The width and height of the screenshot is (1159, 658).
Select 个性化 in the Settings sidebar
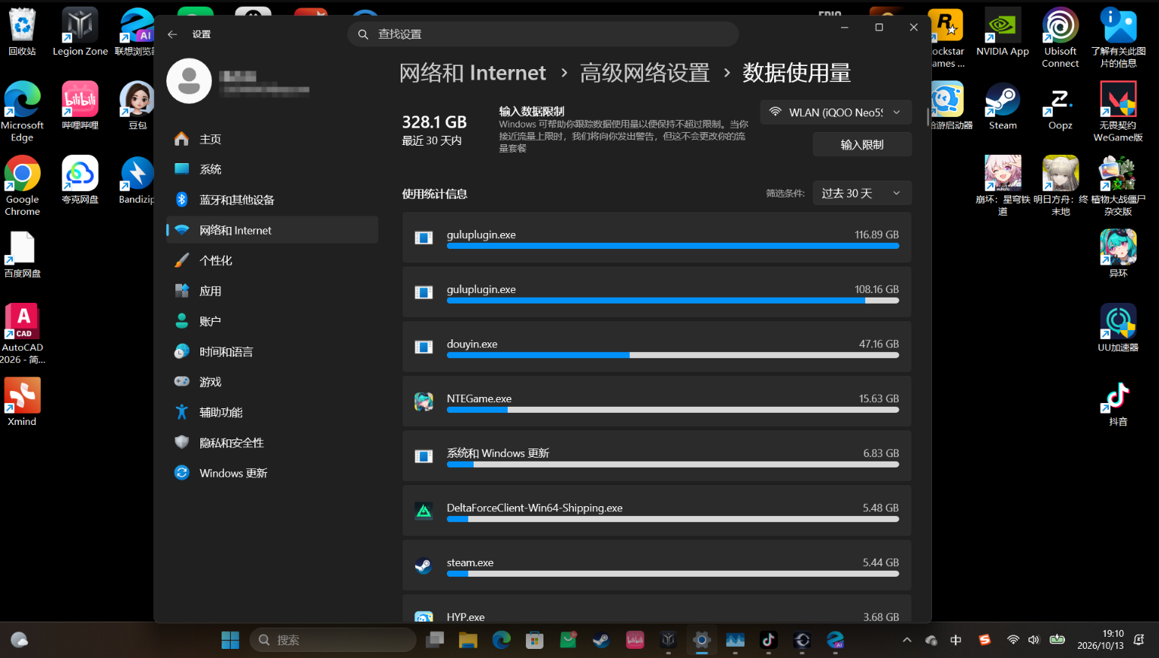[272, 260]
